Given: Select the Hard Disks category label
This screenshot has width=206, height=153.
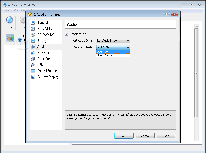Looking at the screenshot, I should (x=45, y=29).
